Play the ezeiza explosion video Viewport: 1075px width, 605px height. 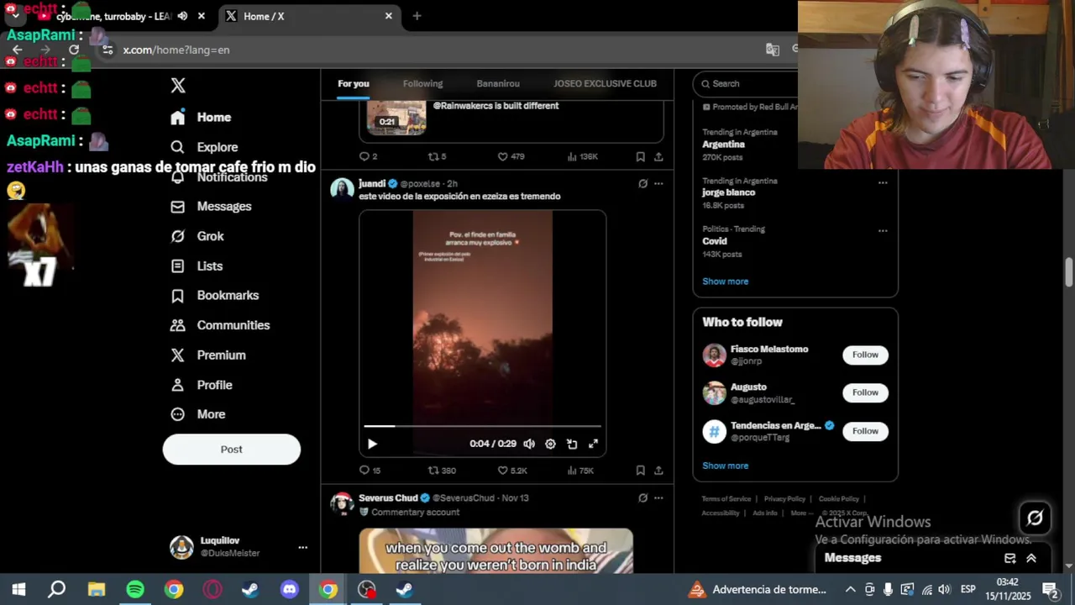[x=372, y=444]
